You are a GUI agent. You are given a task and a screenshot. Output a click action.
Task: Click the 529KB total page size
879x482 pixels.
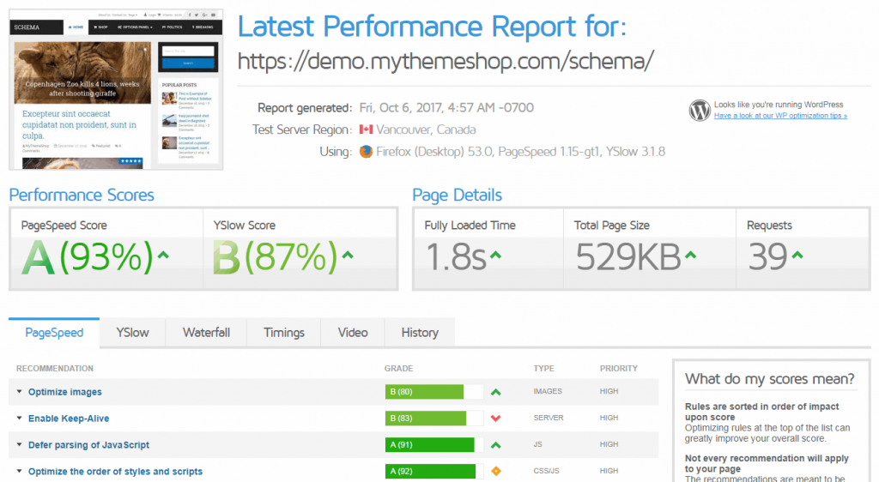point(628,257)
